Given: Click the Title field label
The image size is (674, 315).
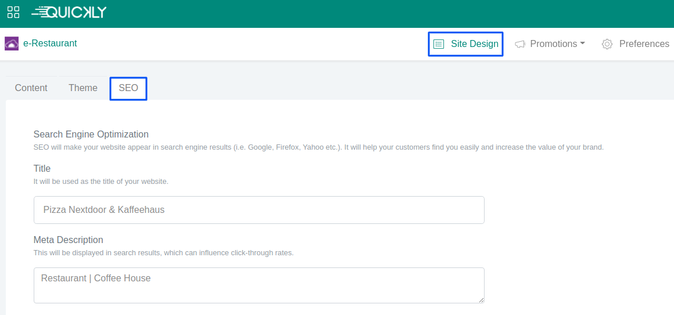Looking at the screenshot, I should 42,169.
